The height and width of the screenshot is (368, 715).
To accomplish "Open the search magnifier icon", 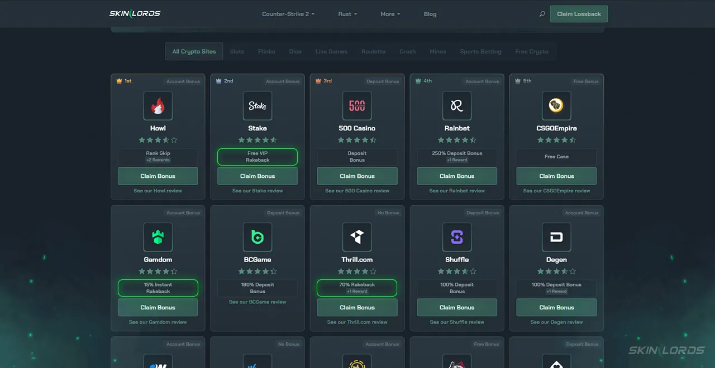I will (542, 14).
